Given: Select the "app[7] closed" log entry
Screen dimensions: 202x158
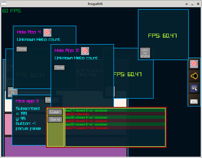Looking at the screenshot, I should pyautogui.click(x=87, y=110).
